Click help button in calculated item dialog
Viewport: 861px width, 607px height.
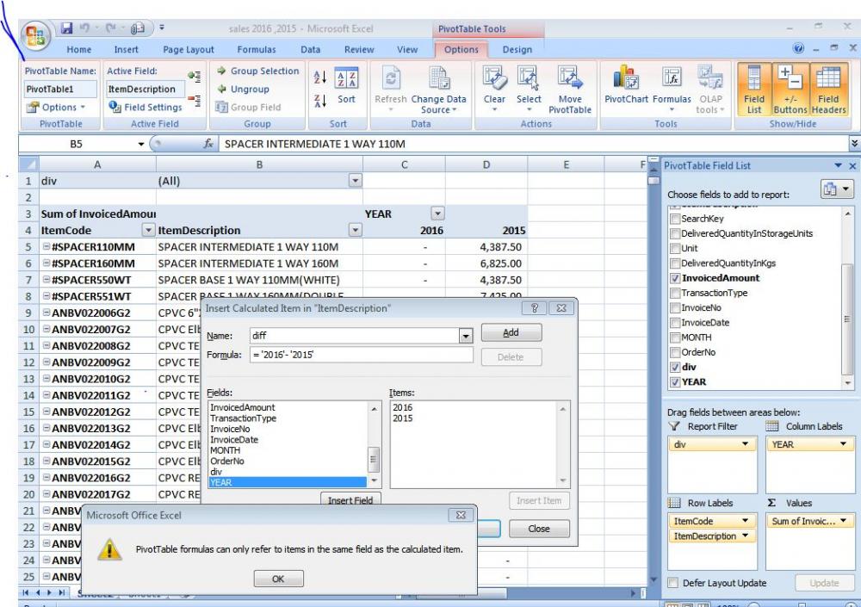(535, 308)
